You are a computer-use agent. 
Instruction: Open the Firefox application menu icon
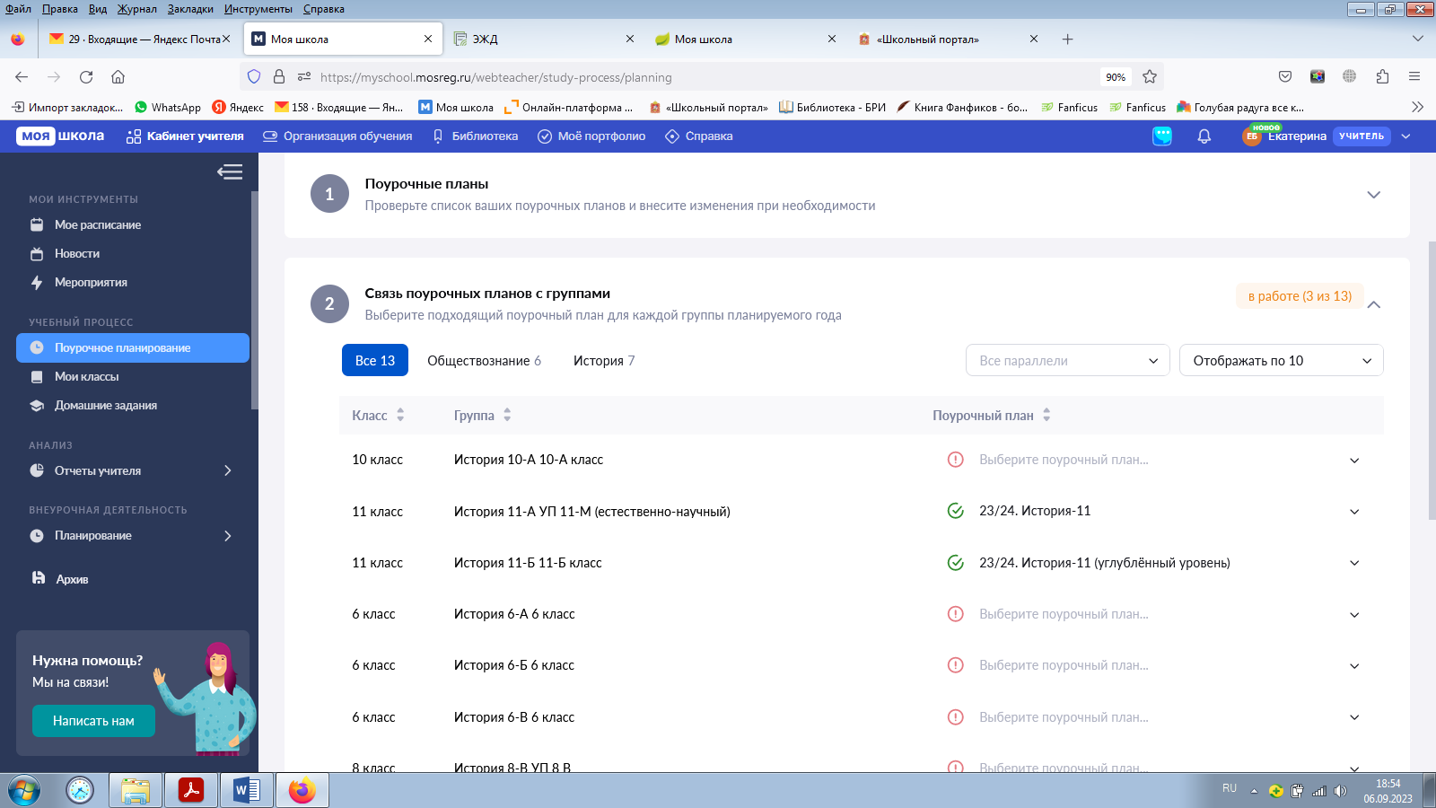point(1414,77)
